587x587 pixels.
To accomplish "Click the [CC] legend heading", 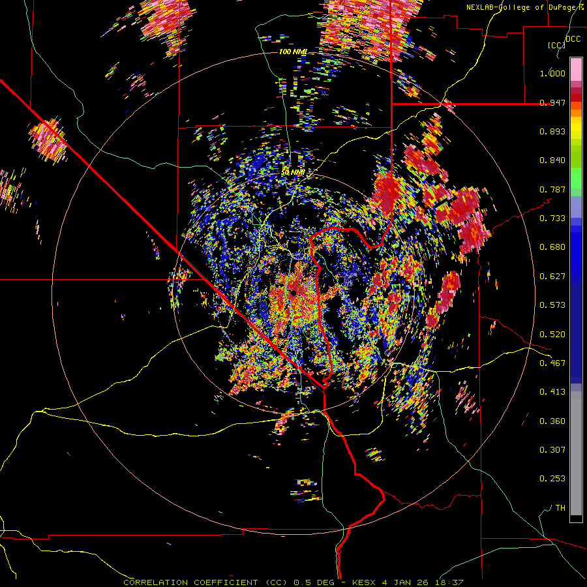I will tap(556, 45).
